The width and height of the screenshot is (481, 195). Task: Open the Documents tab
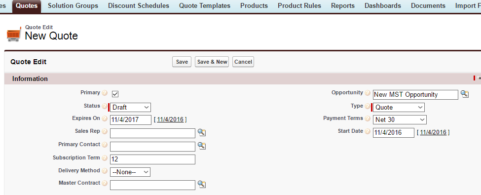tap(428, 6)
